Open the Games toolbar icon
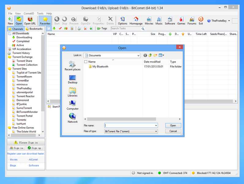 point(181,21)
